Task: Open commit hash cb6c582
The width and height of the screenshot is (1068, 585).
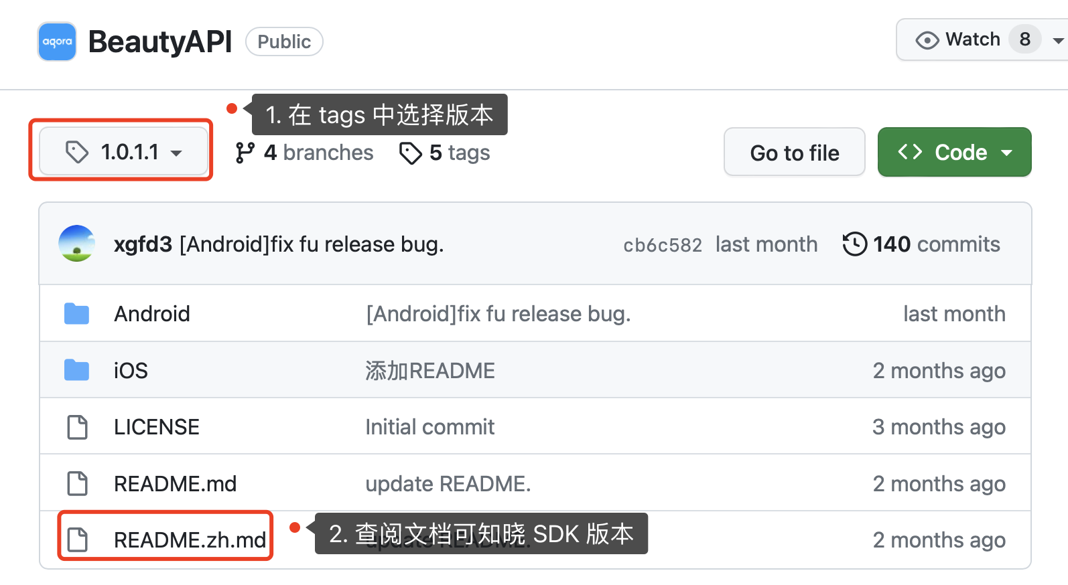Action: tap(663, 245)
